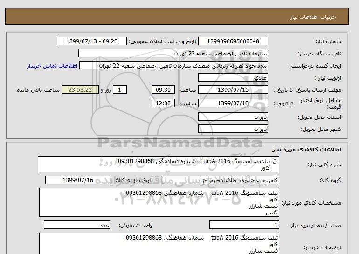
Task: Click delivery city field تهران
Action: click(x=233, y=129)
